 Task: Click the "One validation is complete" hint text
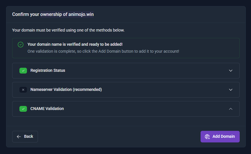pyautogui.click(x=103, y=51)
